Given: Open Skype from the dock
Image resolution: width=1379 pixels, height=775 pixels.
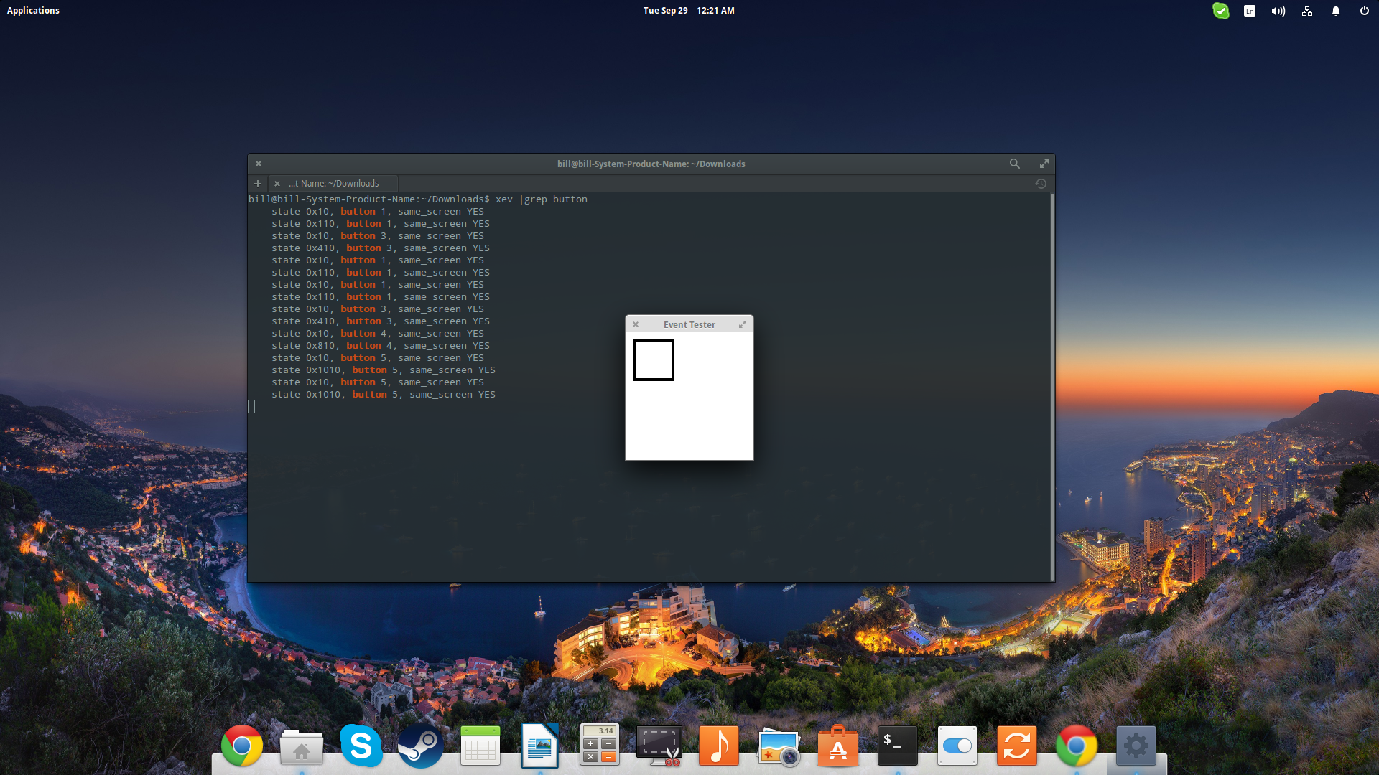Looking at the screenshot, I should point(361,746).
